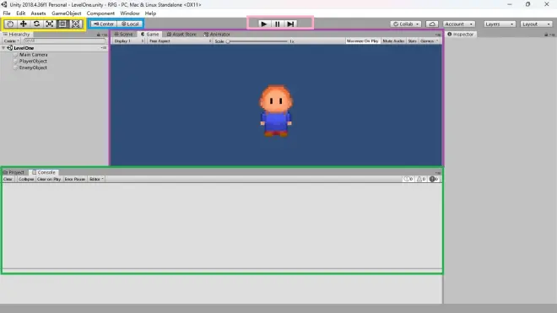557x313 pixels.
Task: Open Console panel options menu
Action: point(438,172)
